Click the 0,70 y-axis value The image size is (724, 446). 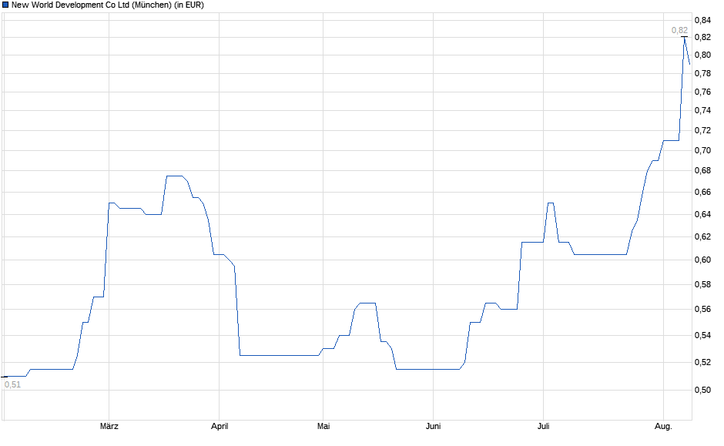pyautogui.click(x=702, y=150)
